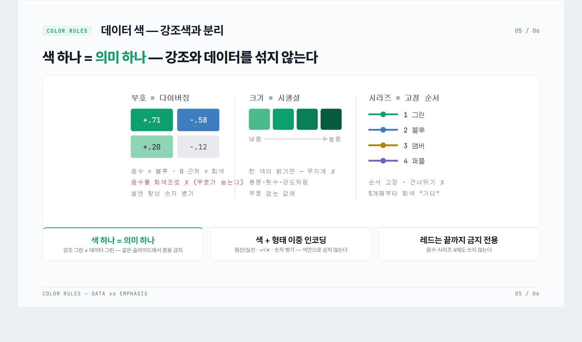Select the -.12 gray cell
The width and height of the screenshot is (582, 342).
(x=198, y=147)
